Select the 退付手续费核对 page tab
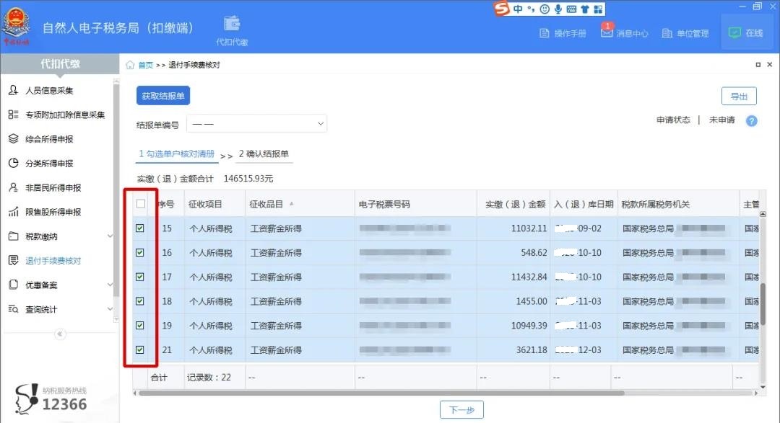Image resolution: width=780 pixels, height=423 pixels. (x=194, y=64)
